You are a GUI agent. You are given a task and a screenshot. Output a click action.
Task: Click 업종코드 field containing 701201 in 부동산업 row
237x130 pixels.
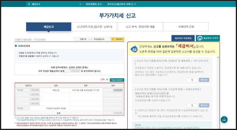click(x=23, y=90)
